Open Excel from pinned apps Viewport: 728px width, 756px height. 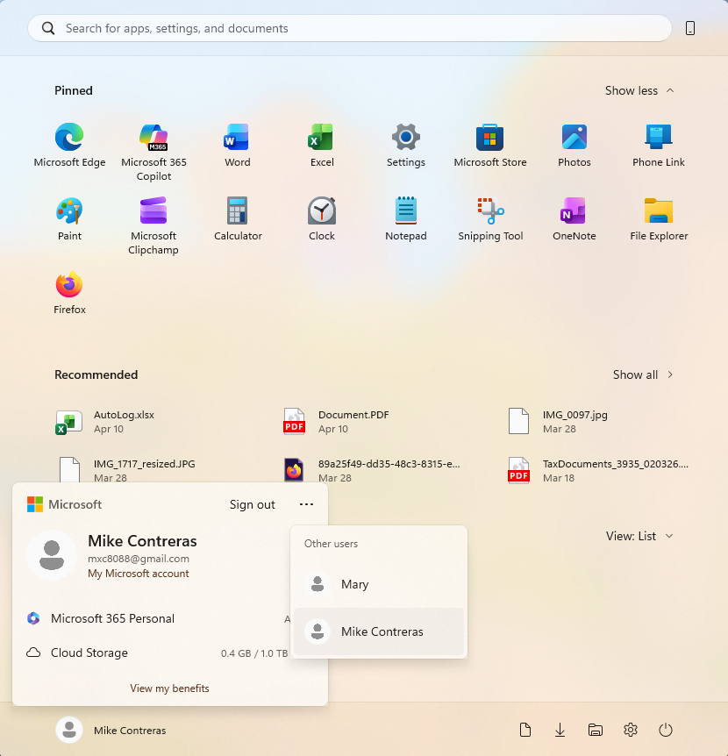(322, 145)
